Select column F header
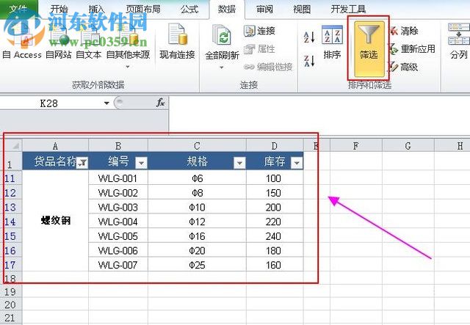This screenshot has height=325, width=470. tap(355, 146)
